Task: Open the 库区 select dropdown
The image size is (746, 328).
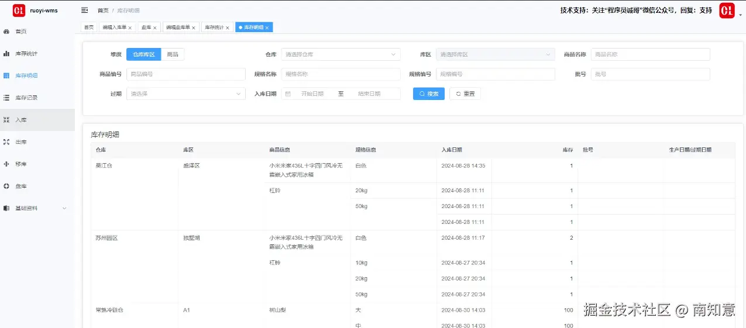Action: click(496, 54)
